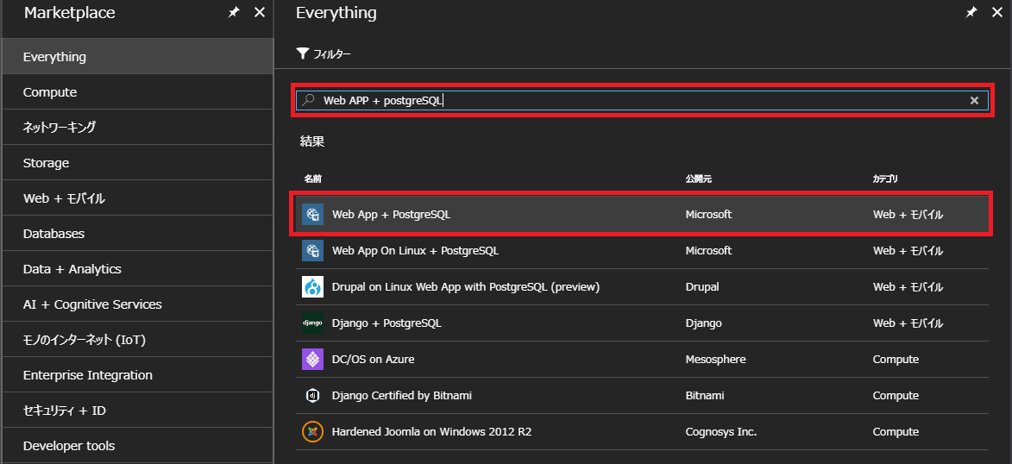The height and width of the screenshot is (464, 1012).
Task: Click publisher Django cell
Action: pos(703,323)
